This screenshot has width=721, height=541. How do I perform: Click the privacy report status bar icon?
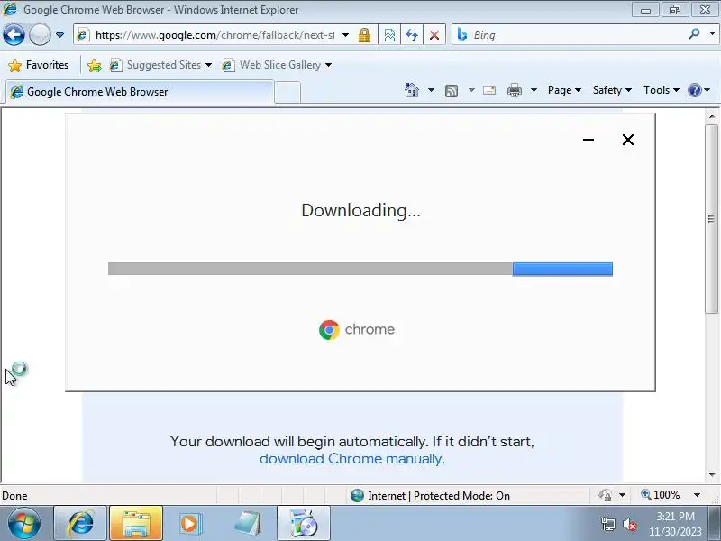(x=605, y=495)
